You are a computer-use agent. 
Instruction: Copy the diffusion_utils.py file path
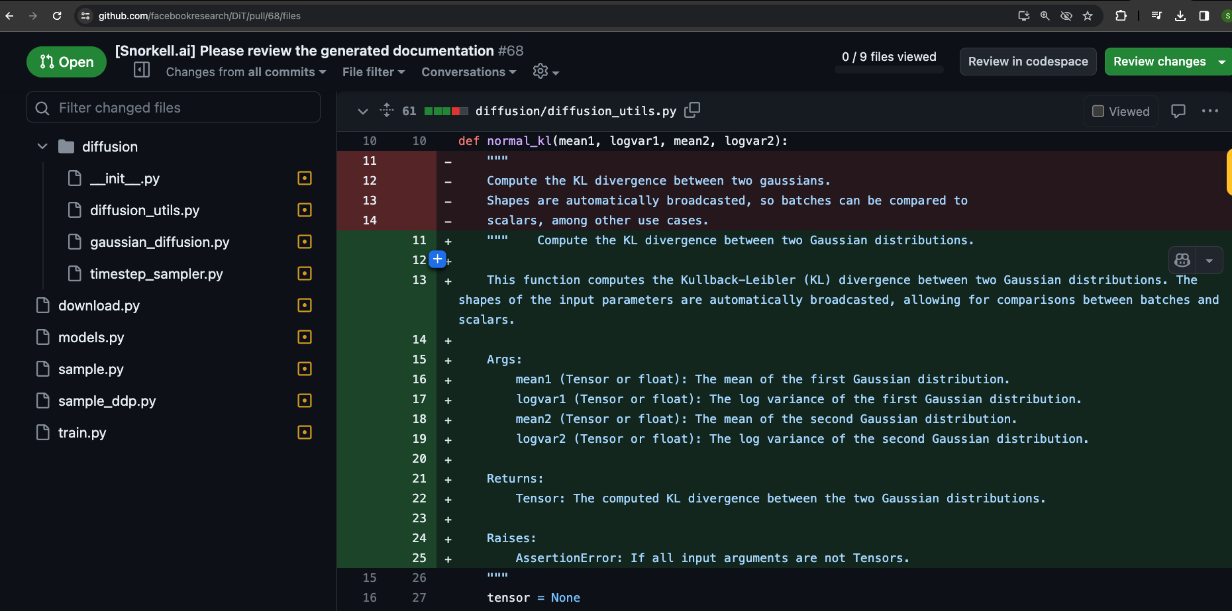[x=692, y=110]
